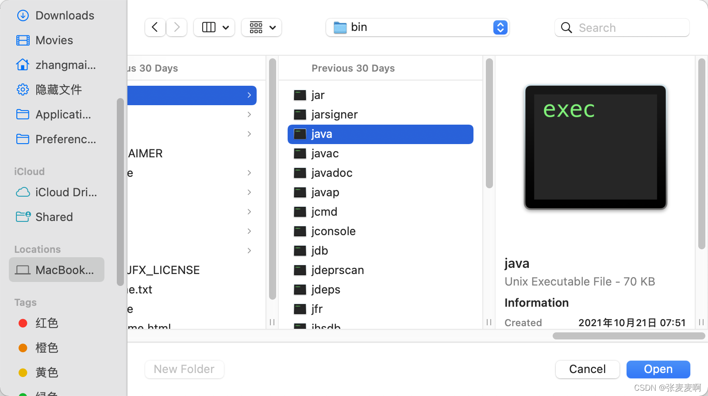The height and width of the screenshot is (396, 708).
Task: Click the exec icon beside javap
Action: click(x=300, y=192)
